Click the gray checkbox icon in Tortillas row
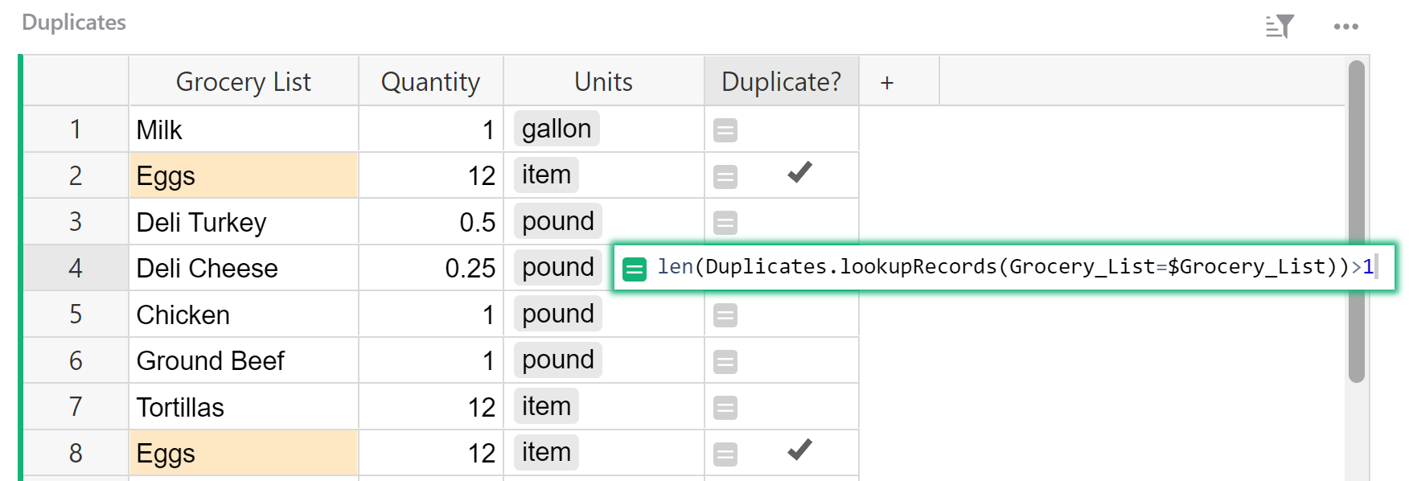This screenshot has height=481, width=1409. tap(725, 406)
